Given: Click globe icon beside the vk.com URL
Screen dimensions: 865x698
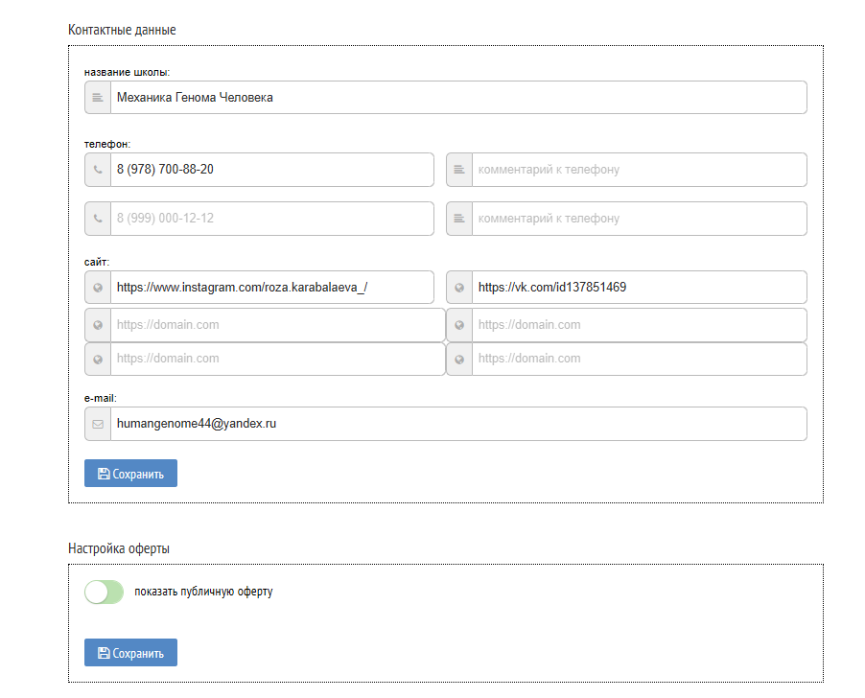Looking at the screenshot, I should [459, 288].
